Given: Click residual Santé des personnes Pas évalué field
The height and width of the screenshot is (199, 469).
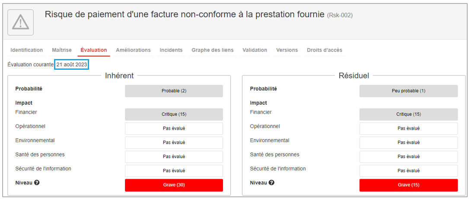Looking at the screenshot, I should pyautogui.click(x=408, y=156).
